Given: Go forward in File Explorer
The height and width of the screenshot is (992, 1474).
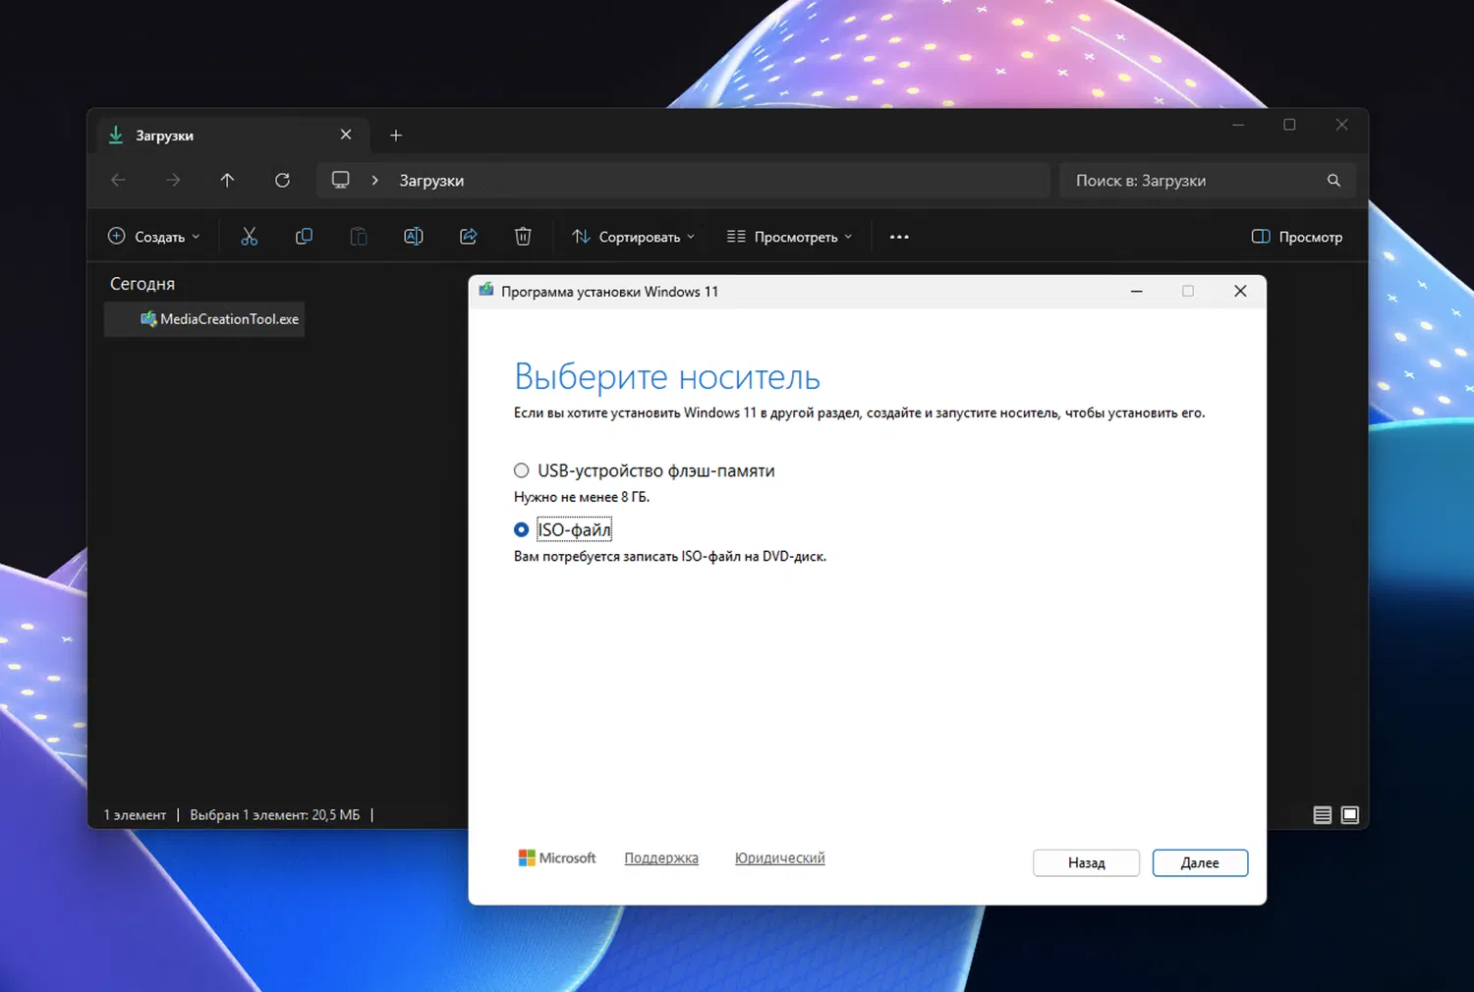Looking at the screenshot, I should tap(173, 180).
